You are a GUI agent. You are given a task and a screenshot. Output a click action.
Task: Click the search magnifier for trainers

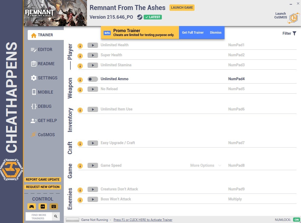(56, 216)
